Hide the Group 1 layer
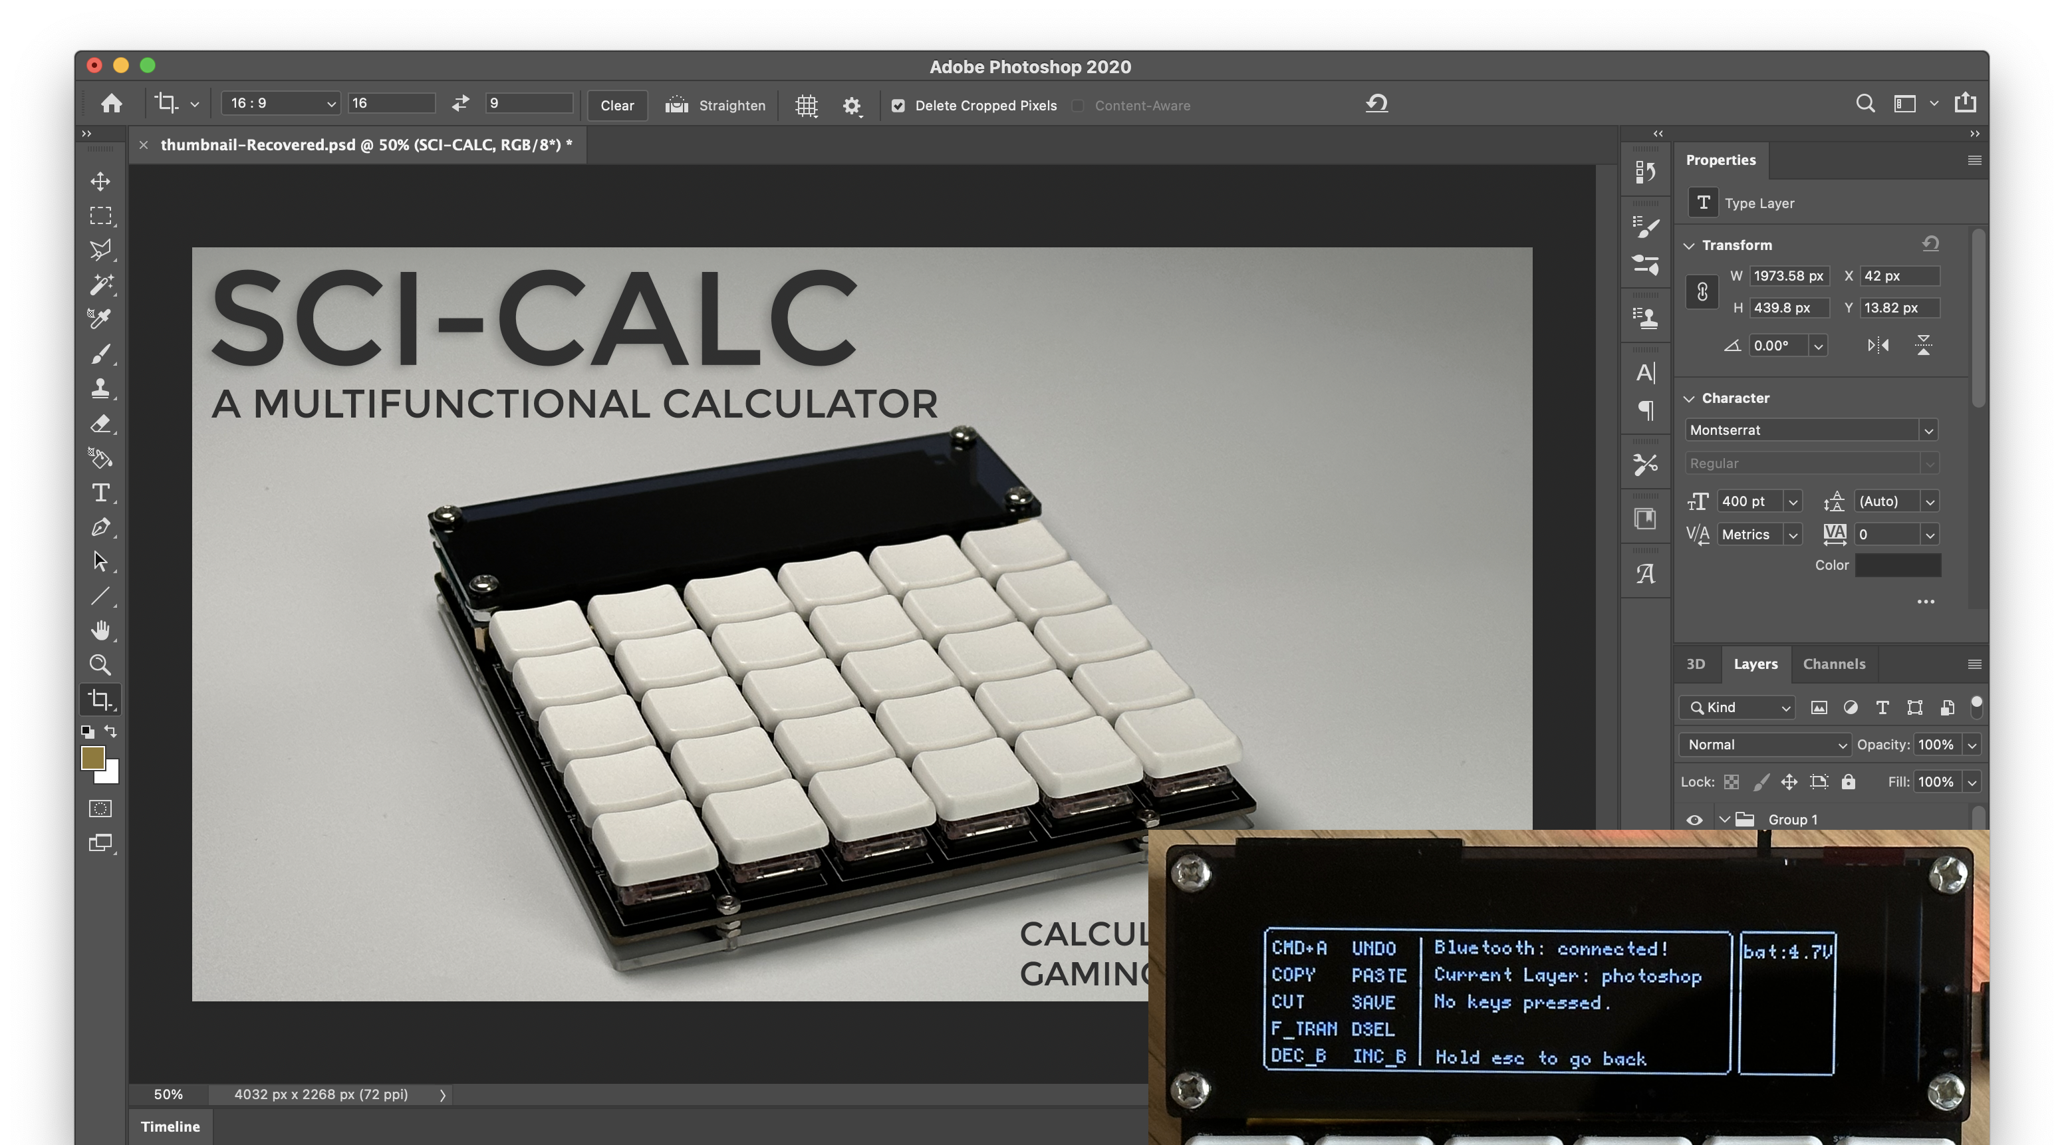The width and height of the screenshot is (2064, 1145). click(1694, 820)
